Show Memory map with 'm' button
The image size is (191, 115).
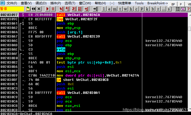click(x=115, y=9)
